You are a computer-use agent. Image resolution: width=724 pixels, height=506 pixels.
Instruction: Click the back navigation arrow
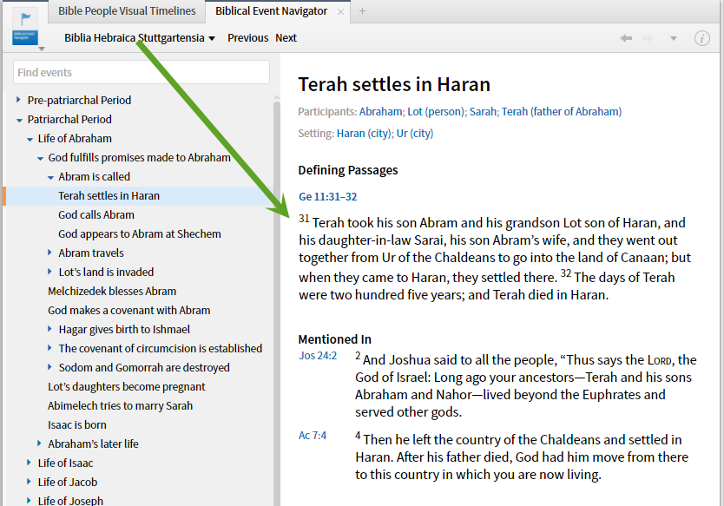coord(626,38)
